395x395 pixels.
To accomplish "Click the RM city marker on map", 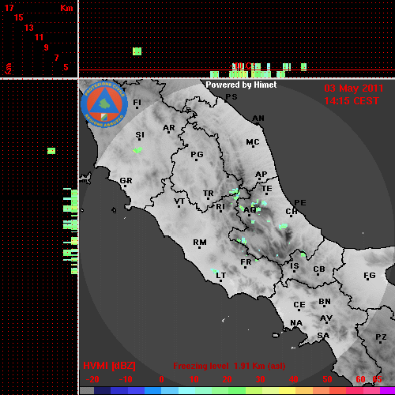I will pyautogui.click(x=200, y=247).
